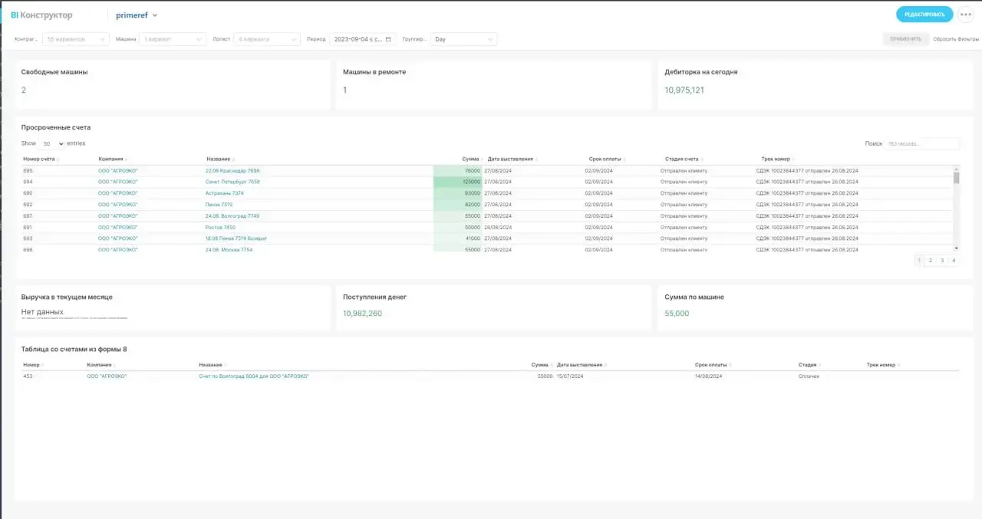Go to page 3 of overdue invoices
The height and width of the screenshot is (519, 982).
tap(942, 261)
